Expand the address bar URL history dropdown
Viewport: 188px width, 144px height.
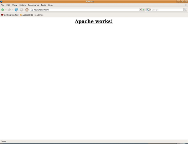pos(140,10)
